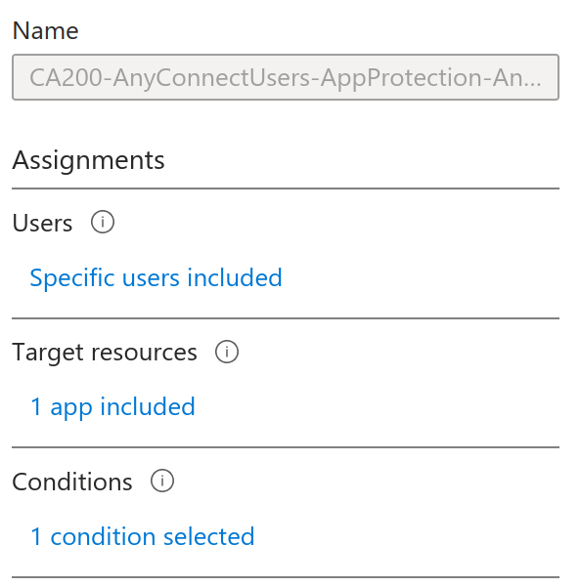
Task: Show the info icon next to Conditions
Action: (162, 481)
